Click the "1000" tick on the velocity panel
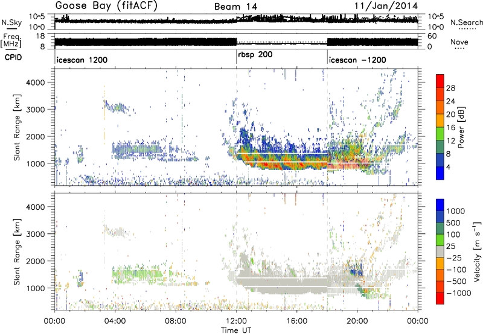 pos(36,288)
